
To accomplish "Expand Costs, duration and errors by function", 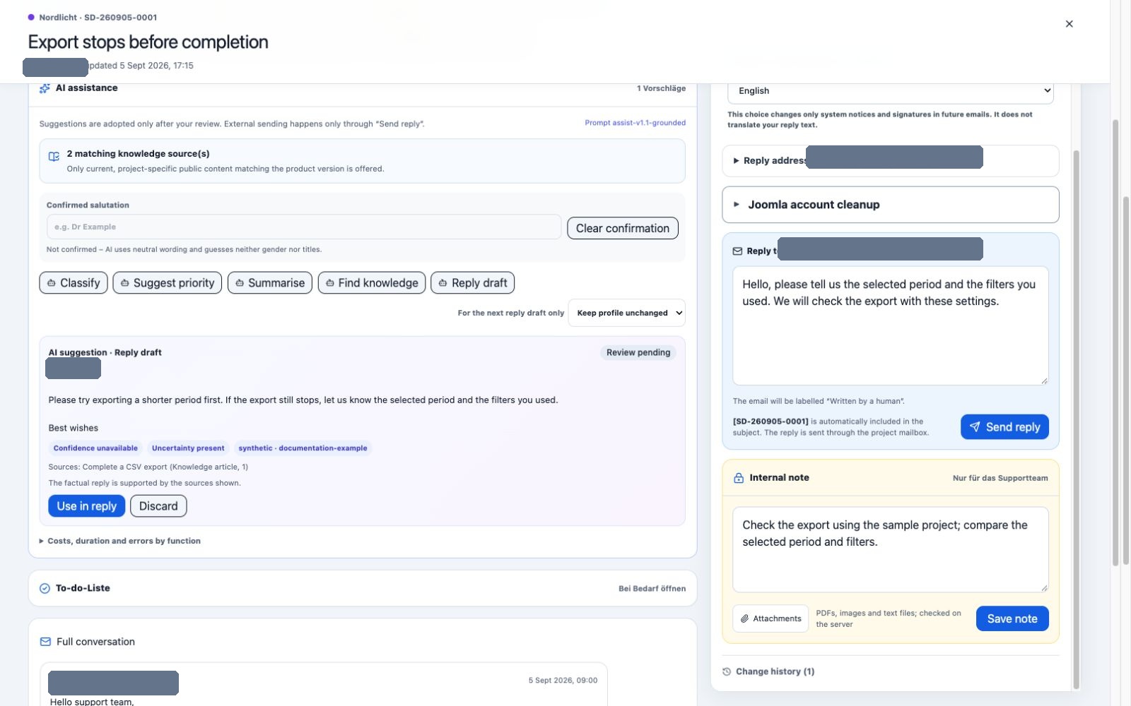I will tap(120, 541).
